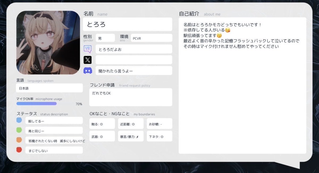319x173 pixels.
Task: Click the 名前 name heading
Action: point(95,14)
